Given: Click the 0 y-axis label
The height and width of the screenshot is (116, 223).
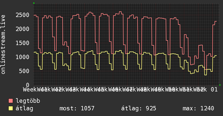Looking at the screenshot, I should [28, 85].
